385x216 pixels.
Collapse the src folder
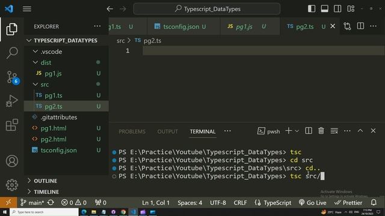[66, 84]
